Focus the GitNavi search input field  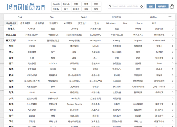click(x=126, y=6)
